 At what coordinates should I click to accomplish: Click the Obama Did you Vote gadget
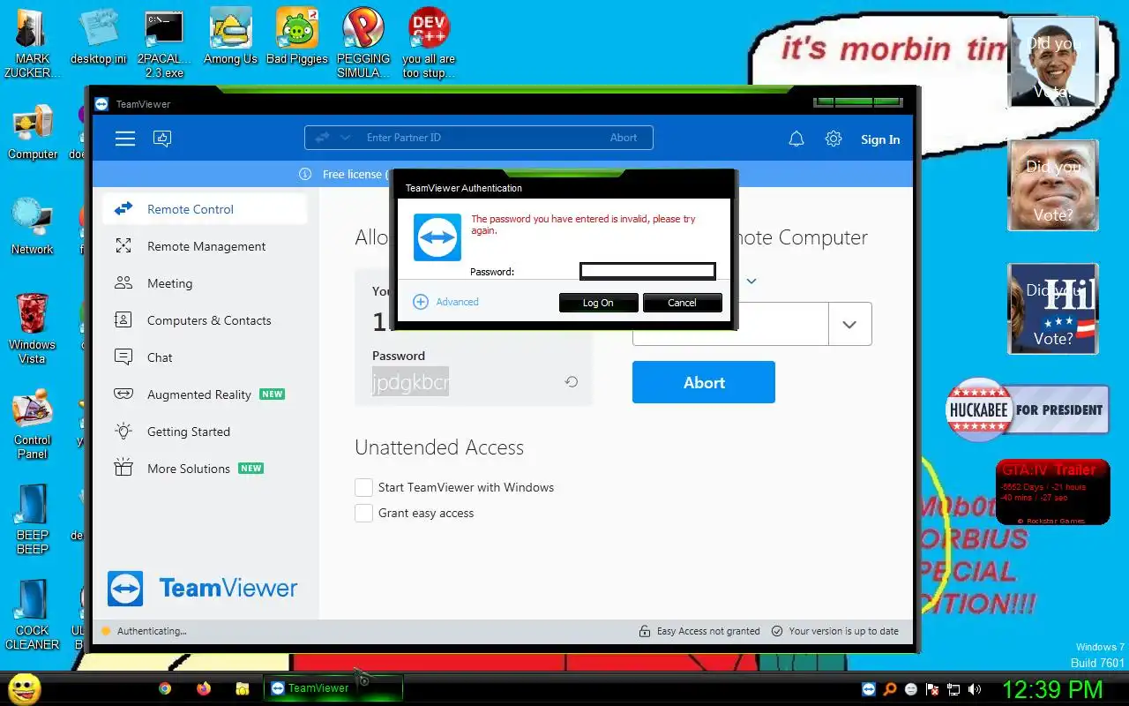[x=1052, y=61]
